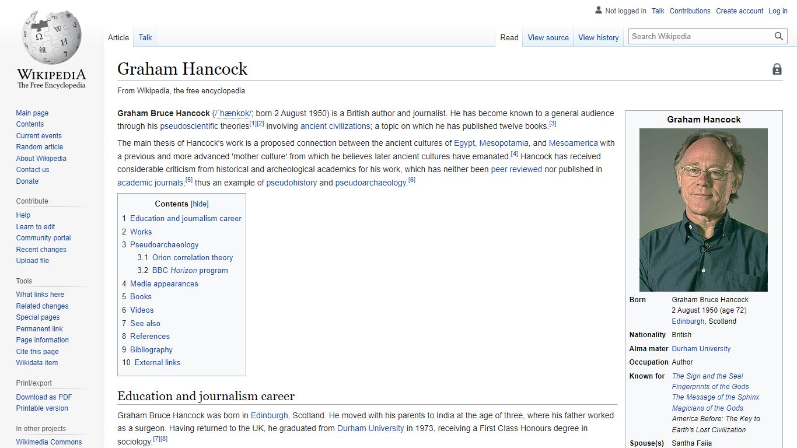Open Upload file link
797x448 pixels.
coord(32,261)
